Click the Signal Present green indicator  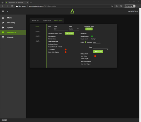point(92,36)
